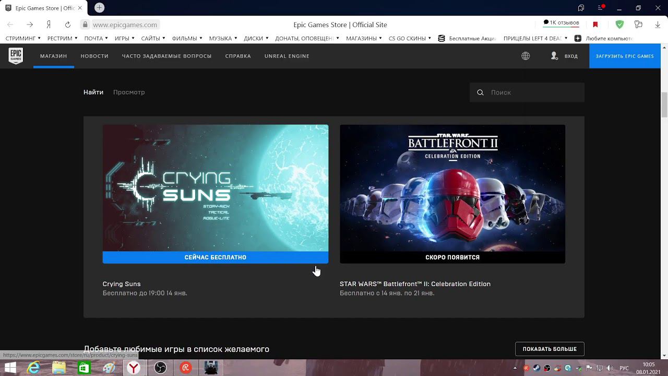Image resolution: width=668 pixels, height=376 pixels.
Task: Expand the СТРИМИНГ bookmarks folder
Action: [23, 38]
